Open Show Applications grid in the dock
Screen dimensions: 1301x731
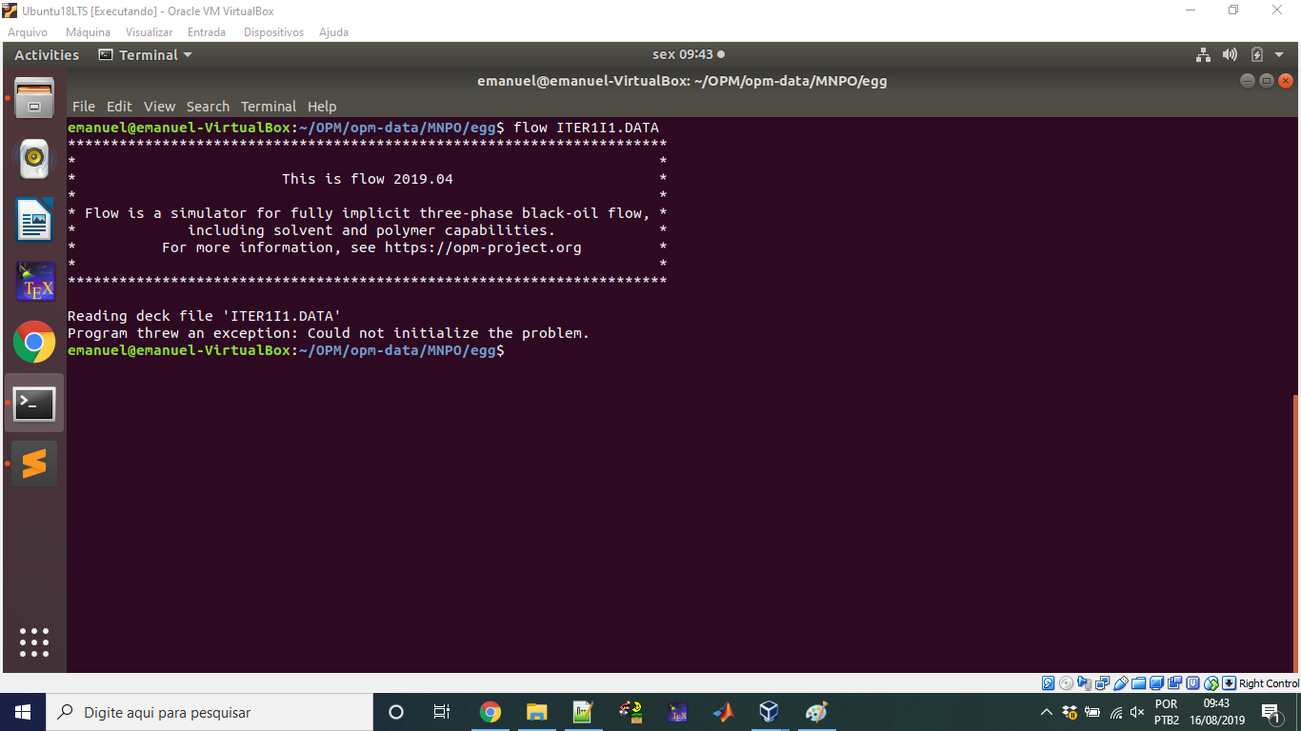coord(34,642)
